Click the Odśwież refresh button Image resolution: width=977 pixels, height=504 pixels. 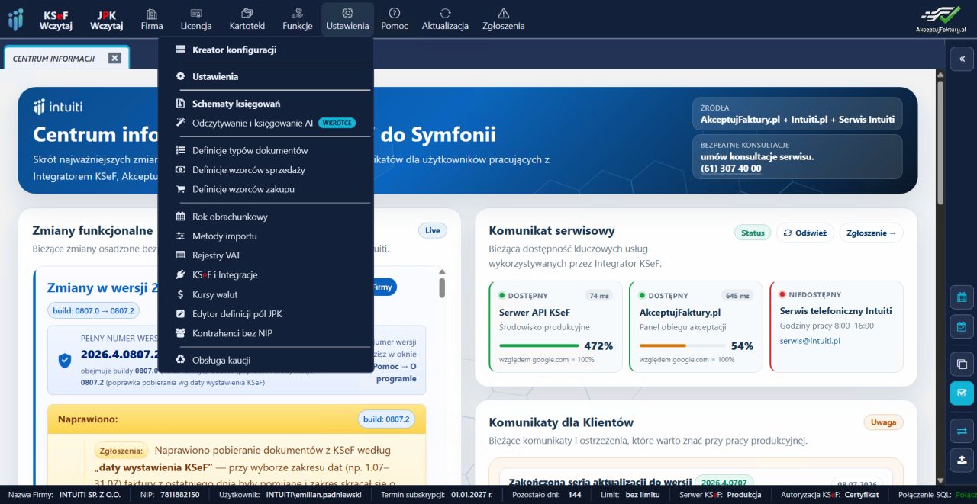click(805, 233)
